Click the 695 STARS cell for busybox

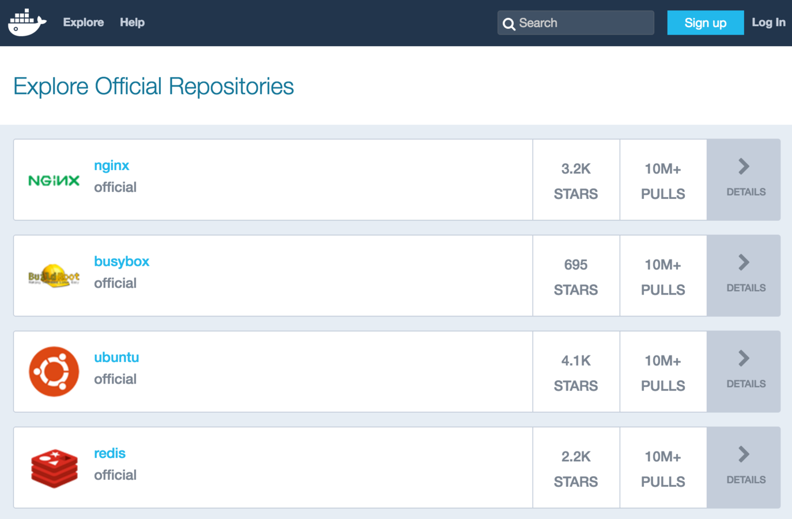(x=576, y=276)
